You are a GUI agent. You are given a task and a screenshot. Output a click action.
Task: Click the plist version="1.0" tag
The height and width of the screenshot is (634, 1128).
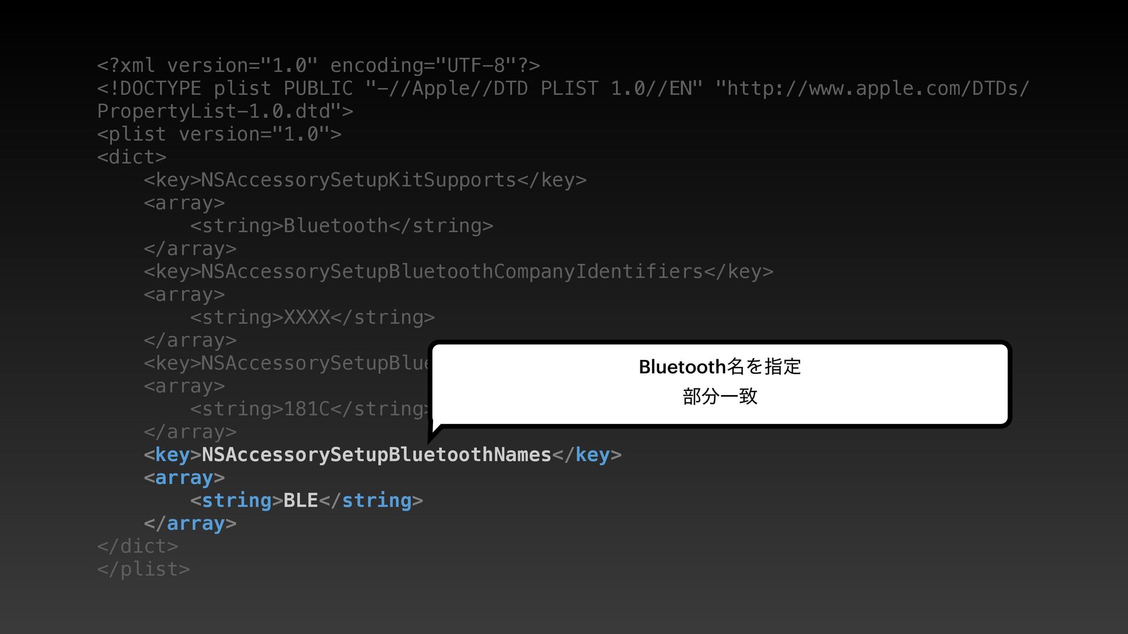(219, 134)
